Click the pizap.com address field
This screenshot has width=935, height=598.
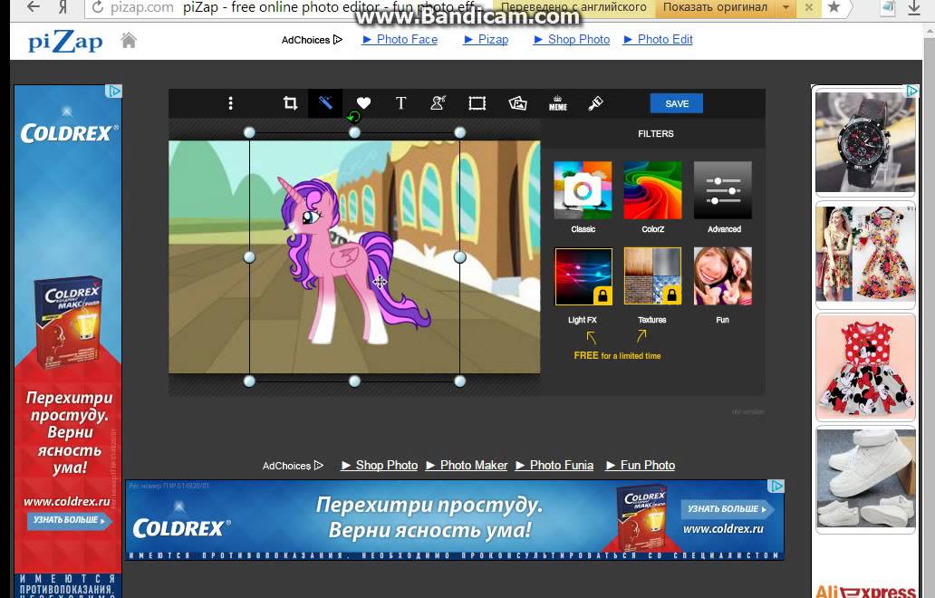(x=142, y=8)
